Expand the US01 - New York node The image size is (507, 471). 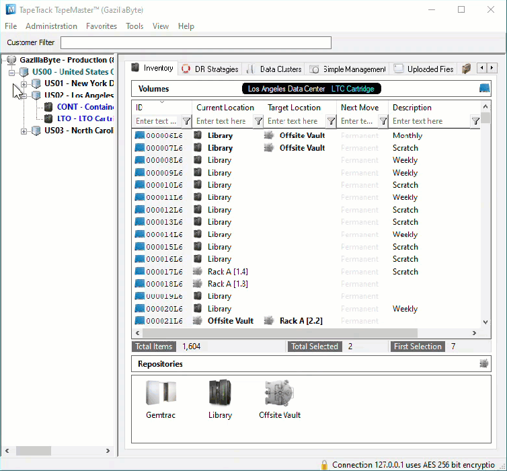[24, 84]
